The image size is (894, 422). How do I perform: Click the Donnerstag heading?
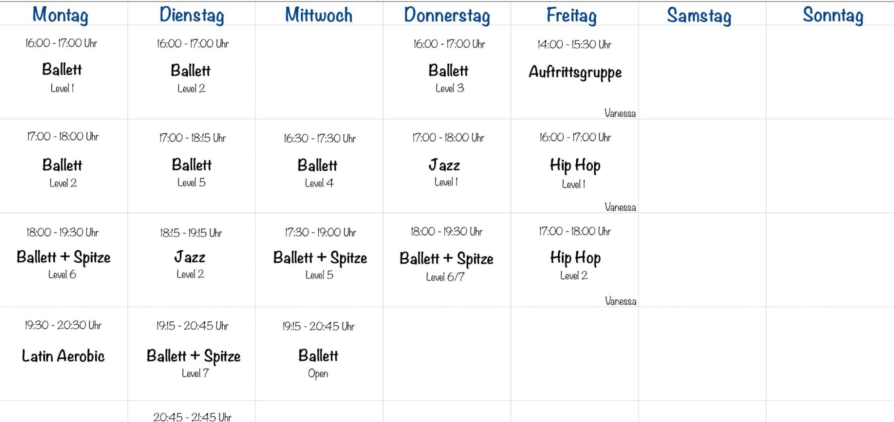click(x=447, y=15)
